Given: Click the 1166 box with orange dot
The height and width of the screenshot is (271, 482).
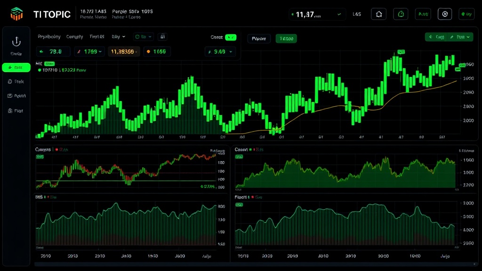Looking at the screenshot, I should [157, 52].
